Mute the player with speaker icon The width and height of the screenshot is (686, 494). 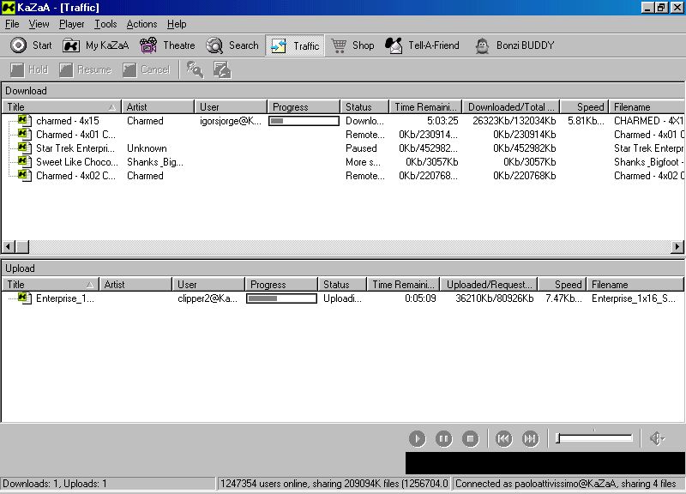pyautogui.click(x=657, y=438)
